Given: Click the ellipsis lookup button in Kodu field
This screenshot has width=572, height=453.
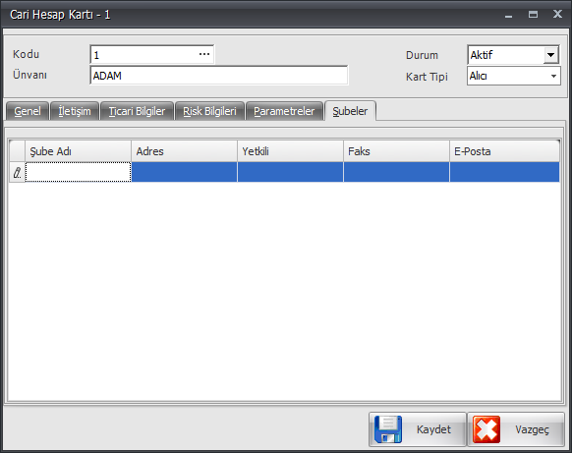Looking at the screenshot, I should 204,54.
